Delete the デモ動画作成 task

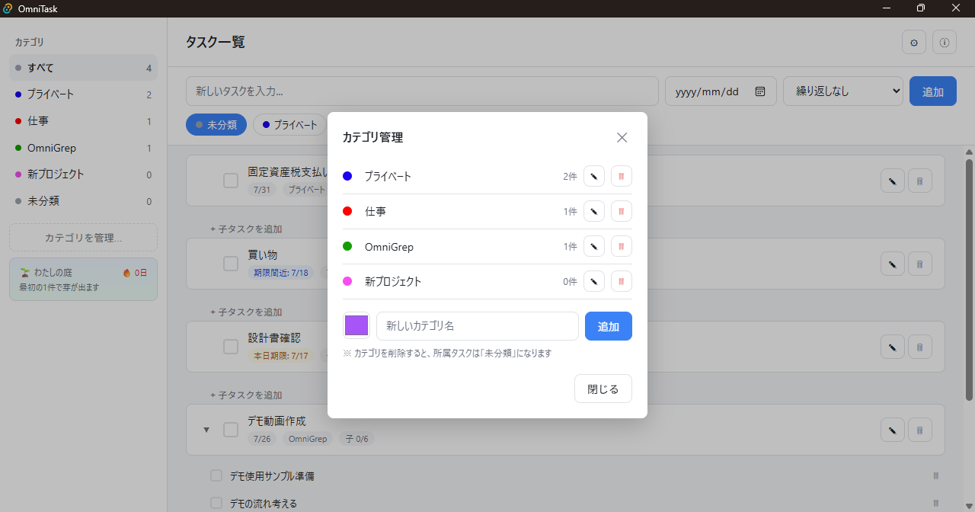(920, 430)
